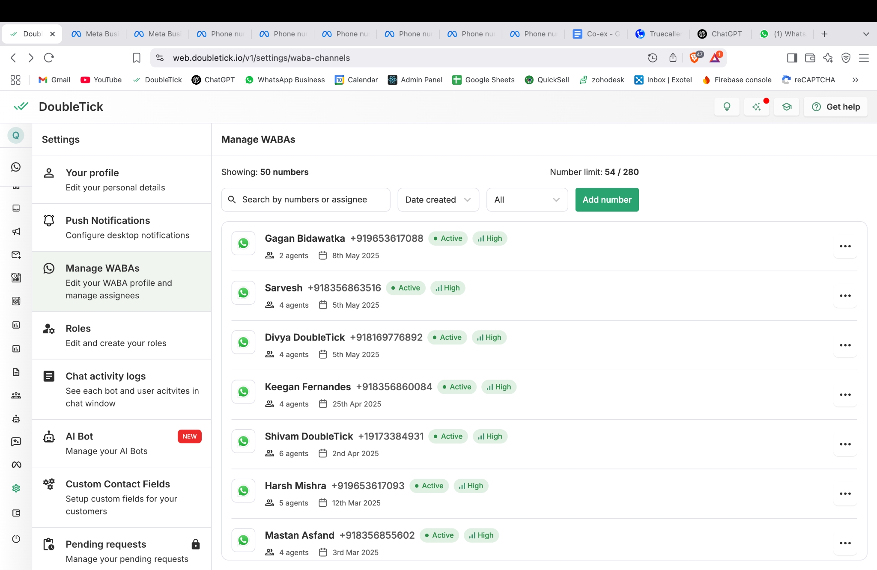
Task: Click the AI sparkle icon in header
Action: tap(757, 107)
